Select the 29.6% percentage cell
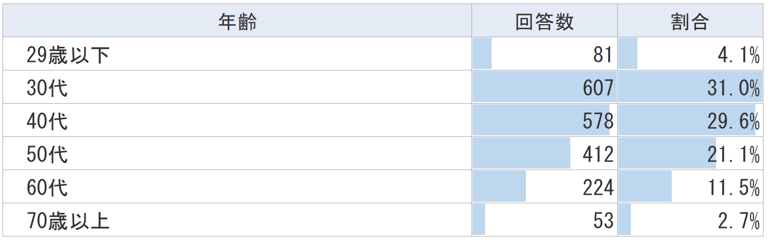The image size is (768, 240). point(690,121)
